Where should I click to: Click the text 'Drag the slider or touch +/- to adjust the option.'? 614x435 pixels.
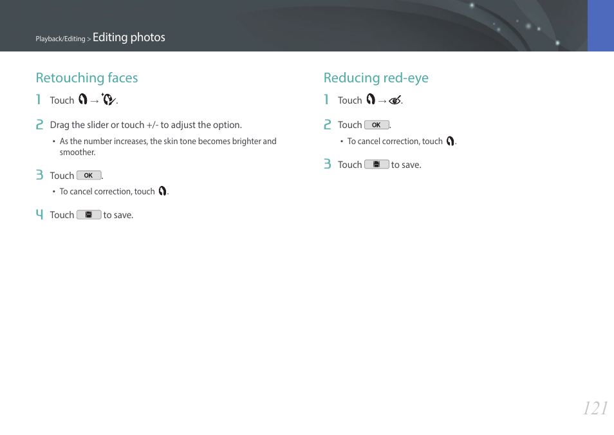(x=145, y=125)
